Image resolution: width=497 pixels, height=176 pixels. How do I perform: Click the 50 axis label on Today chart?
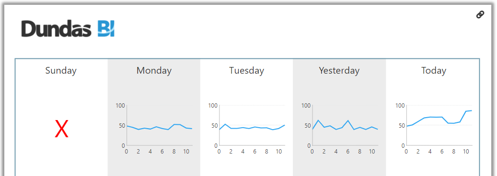pos(401,126)
